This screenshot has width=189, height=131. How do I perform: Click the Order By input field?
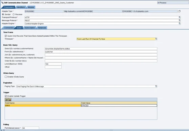click(x=101, y=61)
